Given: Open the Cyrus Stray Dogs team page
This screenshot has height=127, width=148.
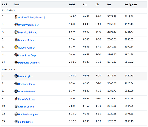Looking at the screenshot, I should (27, 55).
